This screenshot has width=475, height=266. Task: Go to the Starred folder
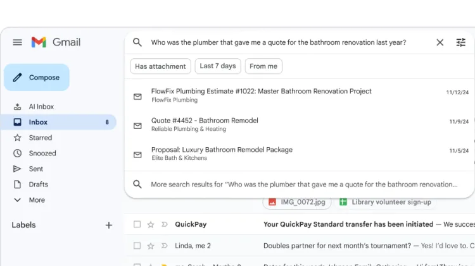coord(41,138)
